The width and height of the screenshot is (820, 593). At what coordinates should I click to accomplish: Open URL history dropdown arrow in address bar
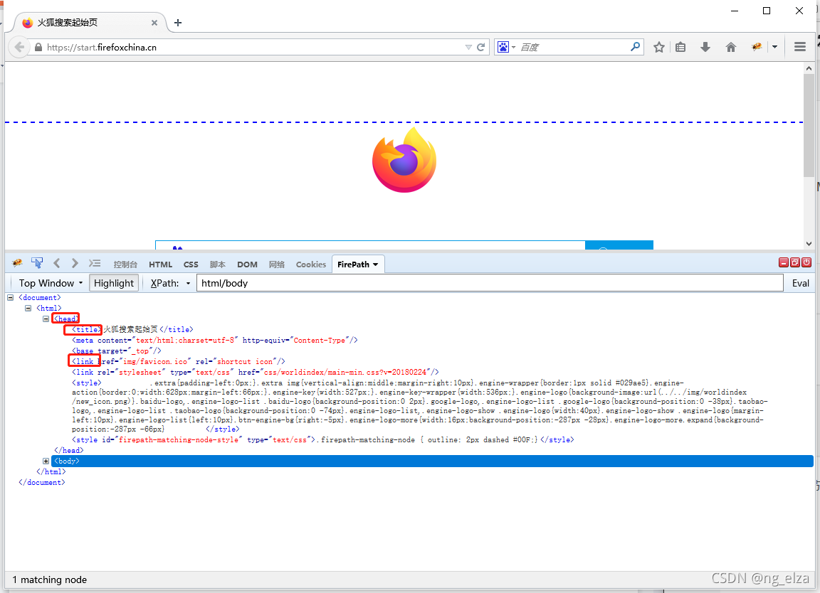468,47
